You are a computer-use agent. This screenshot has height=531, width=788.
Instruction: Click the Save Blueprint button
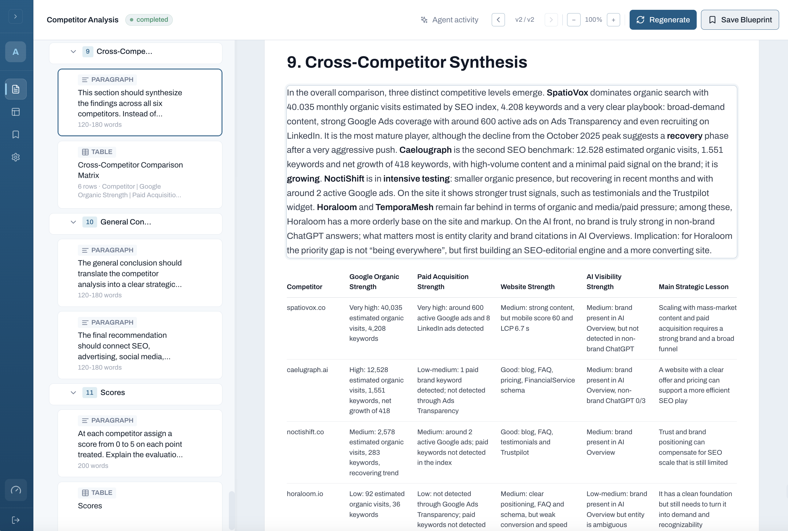740,20
